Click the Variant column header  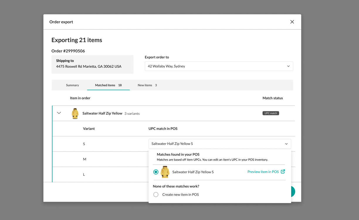89,129
